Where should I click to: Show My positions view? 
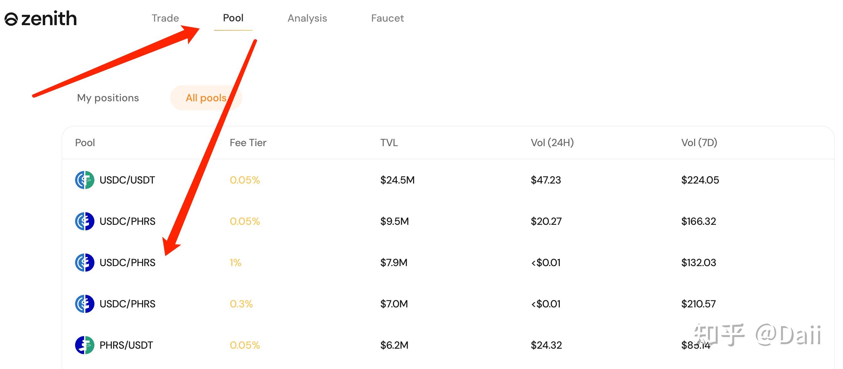click(108, 97)
